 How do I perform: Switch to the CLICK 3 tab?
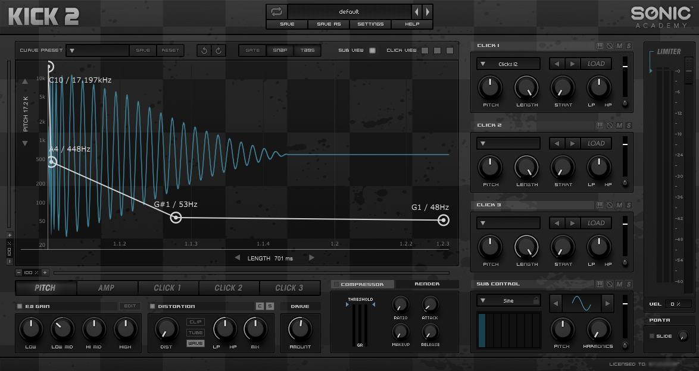pyautogui.click(x=289, y=288)
